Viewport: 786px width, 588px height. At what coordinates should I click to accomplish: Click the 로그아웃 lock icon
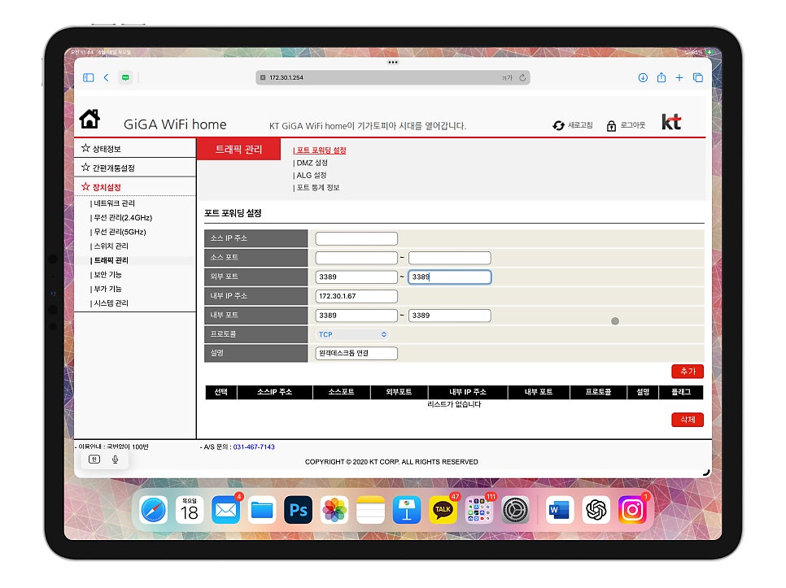(611, 126)
